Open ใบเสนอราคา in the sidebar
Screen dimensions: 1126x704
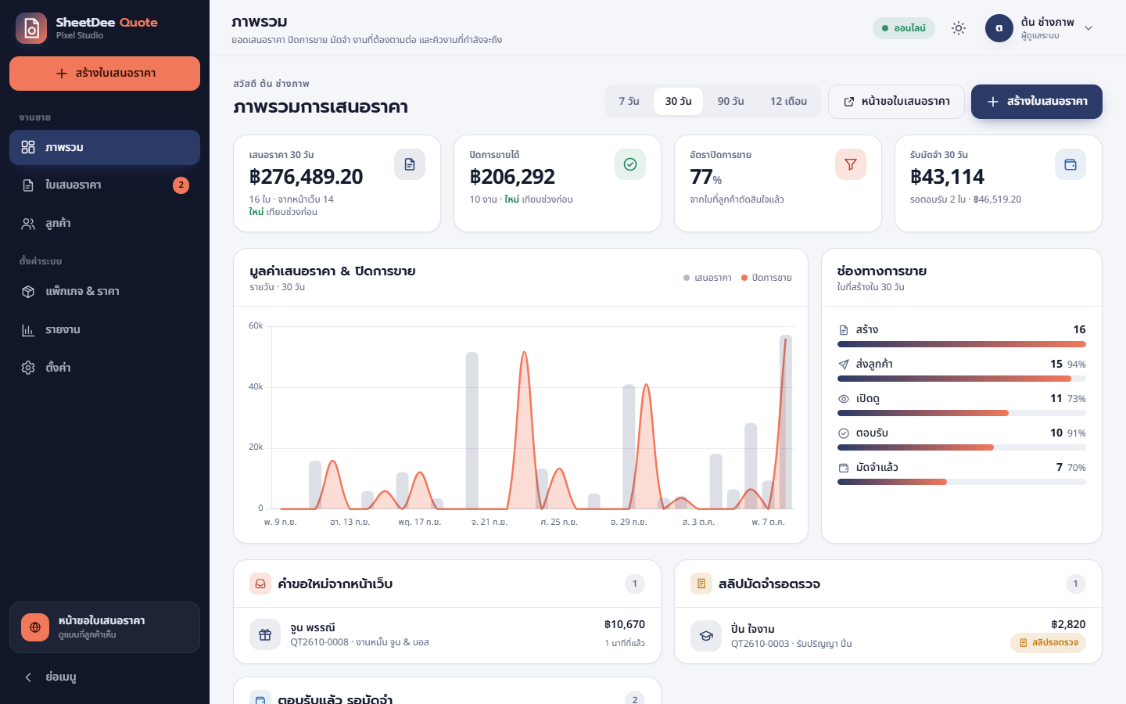[x=105, y=185]
